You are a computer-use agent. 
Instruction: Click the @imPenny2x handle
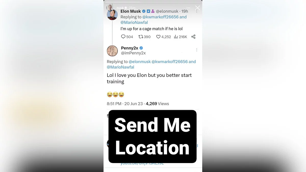[133, 53]
